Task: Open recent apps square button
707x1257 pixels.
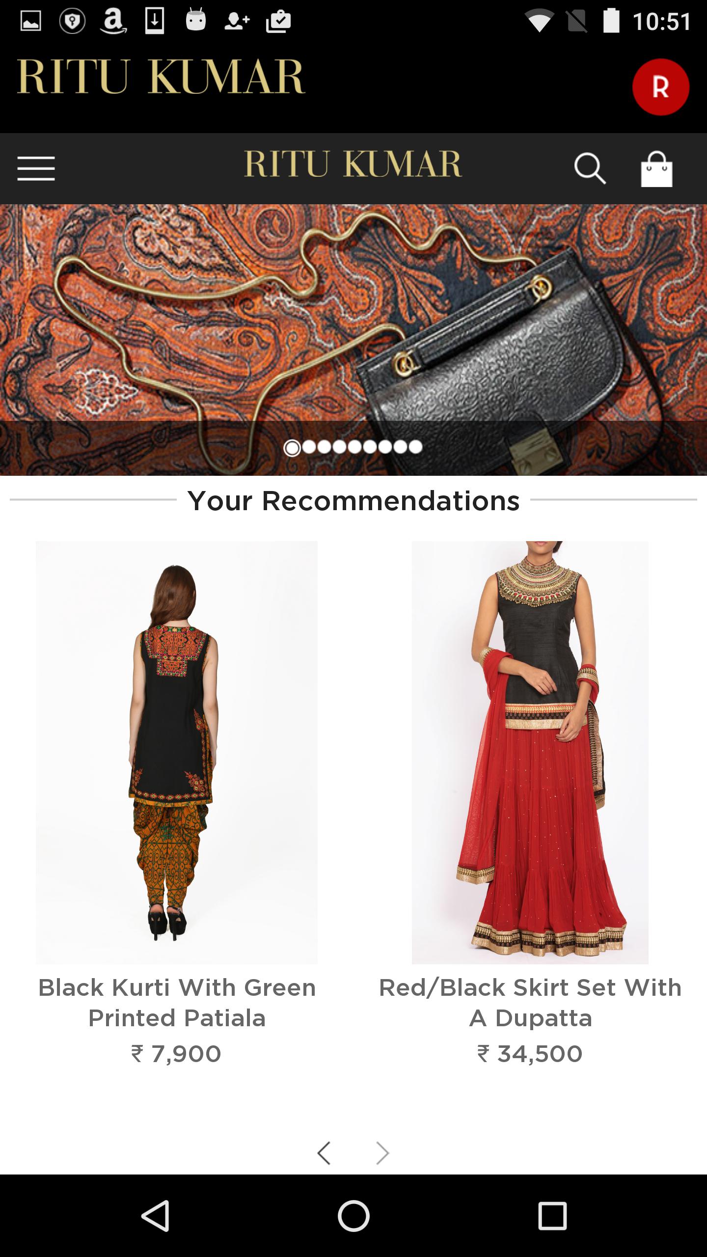Action: click(552, 1216)
